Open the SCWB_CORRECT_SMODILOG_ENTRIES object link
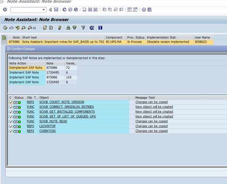 66,107
